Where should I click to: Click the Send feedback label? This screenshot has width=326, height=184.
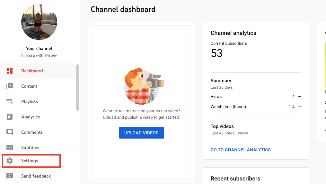pyautogui.click(x=36, y=176)
